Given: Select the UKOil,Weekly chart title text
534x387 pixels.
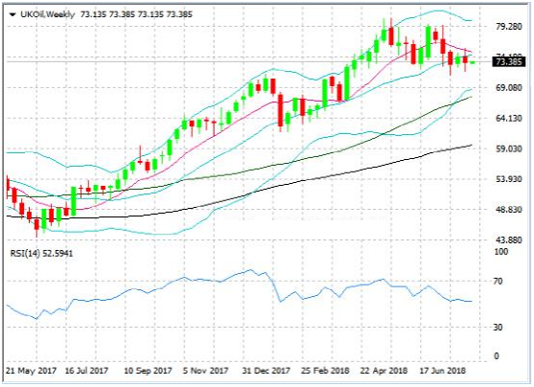Looking at the screenshot, I should [47, 14].
